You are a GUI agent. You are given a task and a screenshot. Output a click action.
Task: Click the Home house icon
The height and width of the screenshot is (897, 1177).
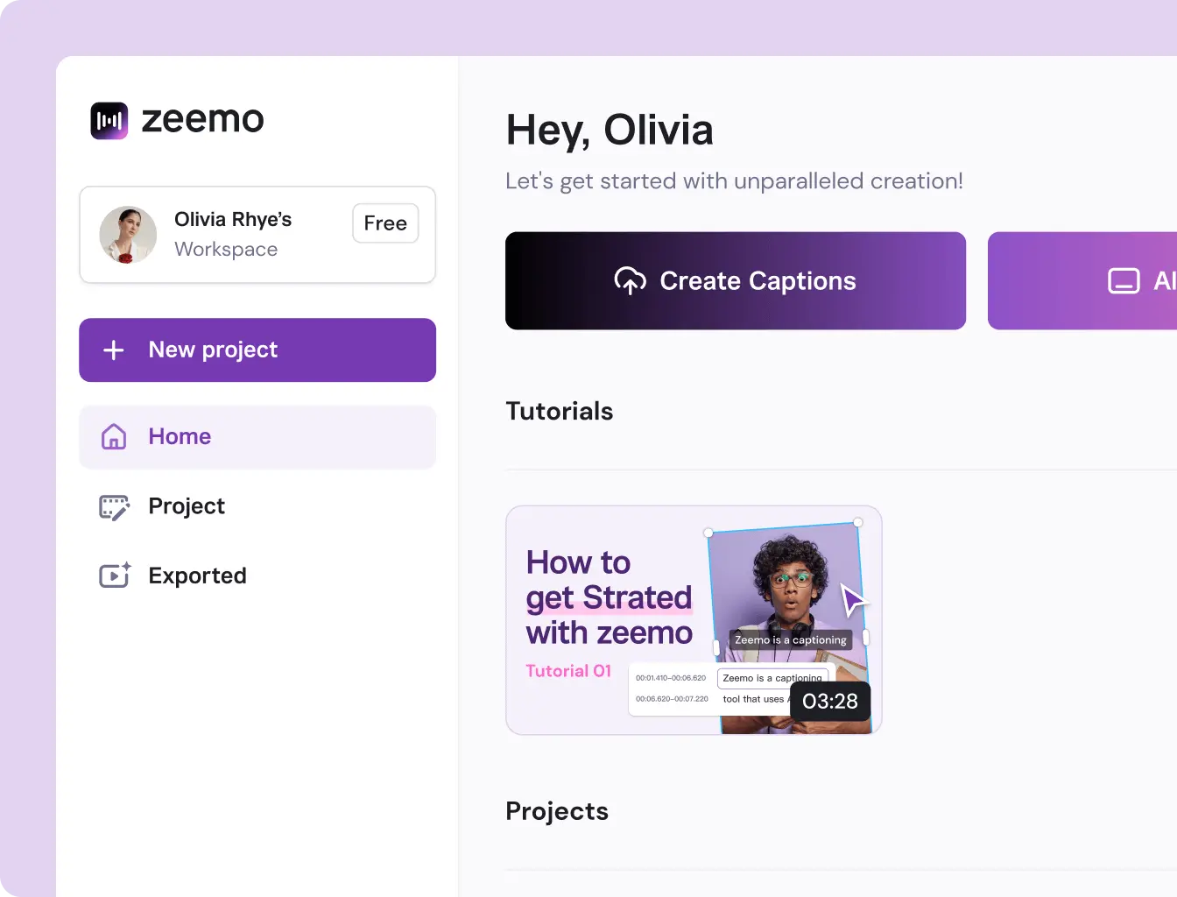[114, 436]
